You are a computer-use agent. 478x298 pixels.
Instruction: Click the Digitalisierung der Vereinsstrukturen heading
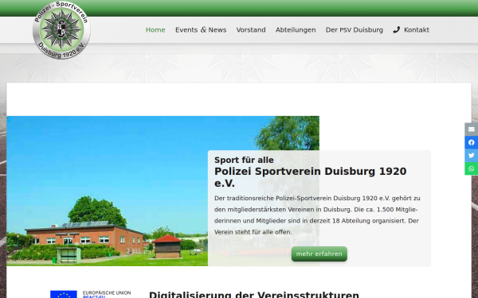click(254, 295)
